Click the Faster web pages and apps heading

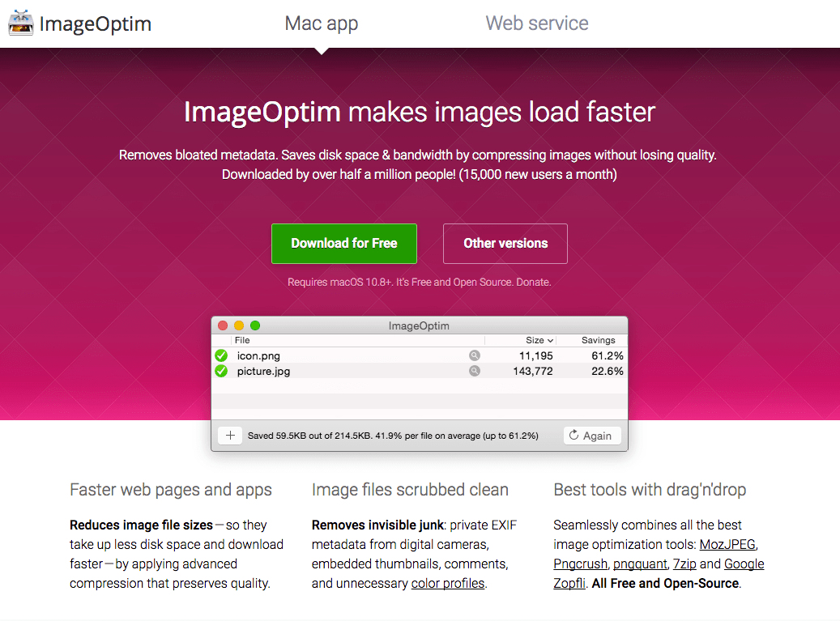point(171,490)
